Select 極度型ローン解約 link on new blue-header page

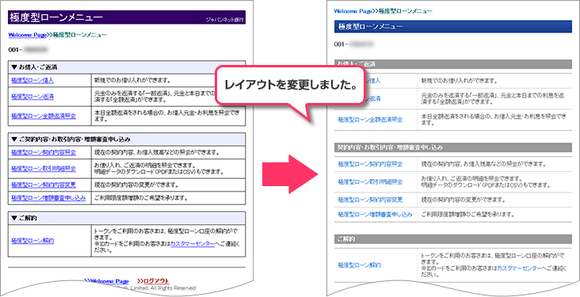click(359, 265)
